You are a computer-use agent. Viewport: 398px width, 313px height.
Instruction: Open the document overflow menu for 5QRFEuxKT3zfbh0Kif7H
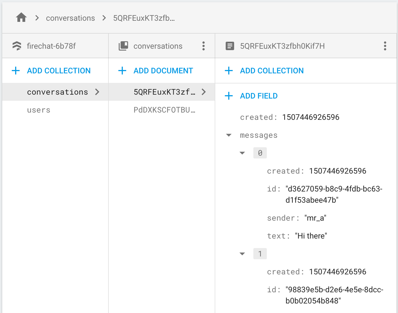(385, 46)
